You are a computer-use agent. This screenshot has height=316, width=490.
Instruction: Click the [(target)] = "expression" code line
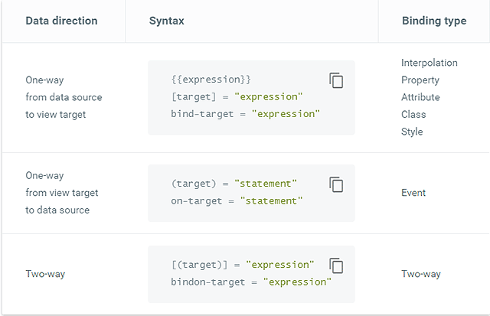click(243, 265)
